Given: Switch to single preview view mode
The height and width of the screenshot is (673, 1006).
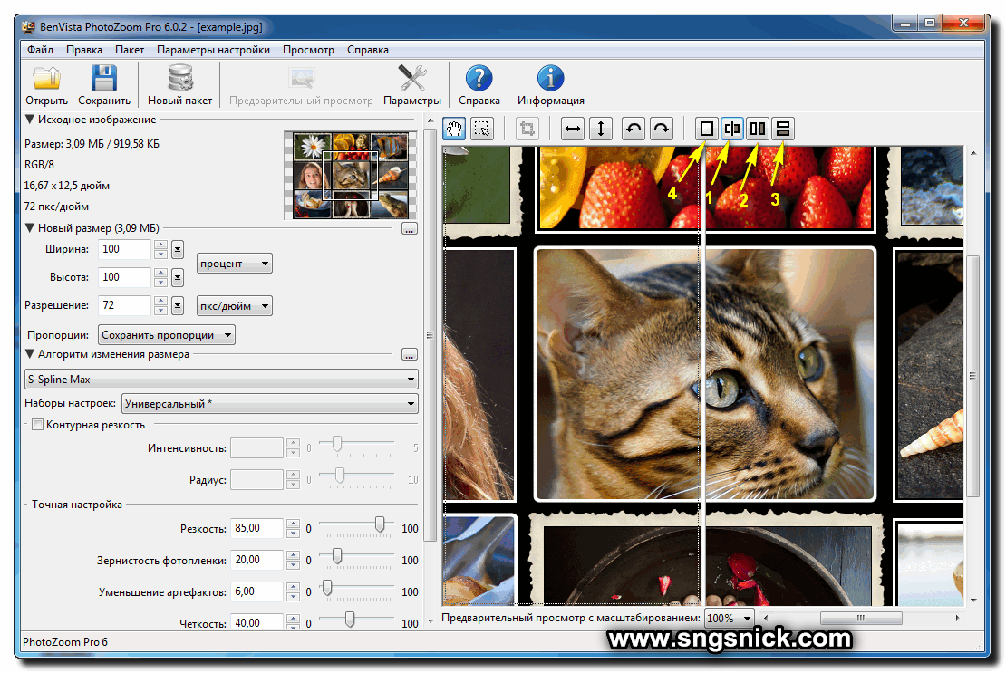Looking at the screenshot, I should 707,129.
